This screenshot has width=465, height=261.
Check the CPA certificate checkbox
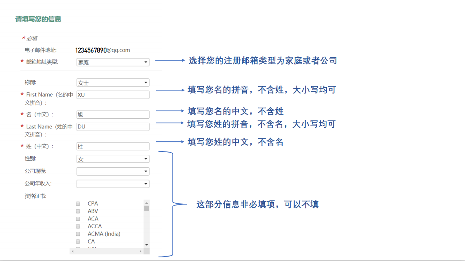tap(78, 203)
